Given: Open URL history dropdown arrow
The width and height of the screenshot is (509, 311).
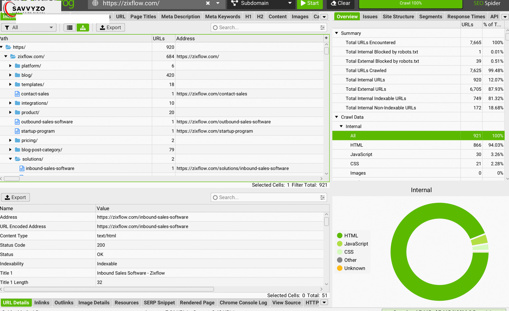Looking at the screenshot, I should [218, 3].
